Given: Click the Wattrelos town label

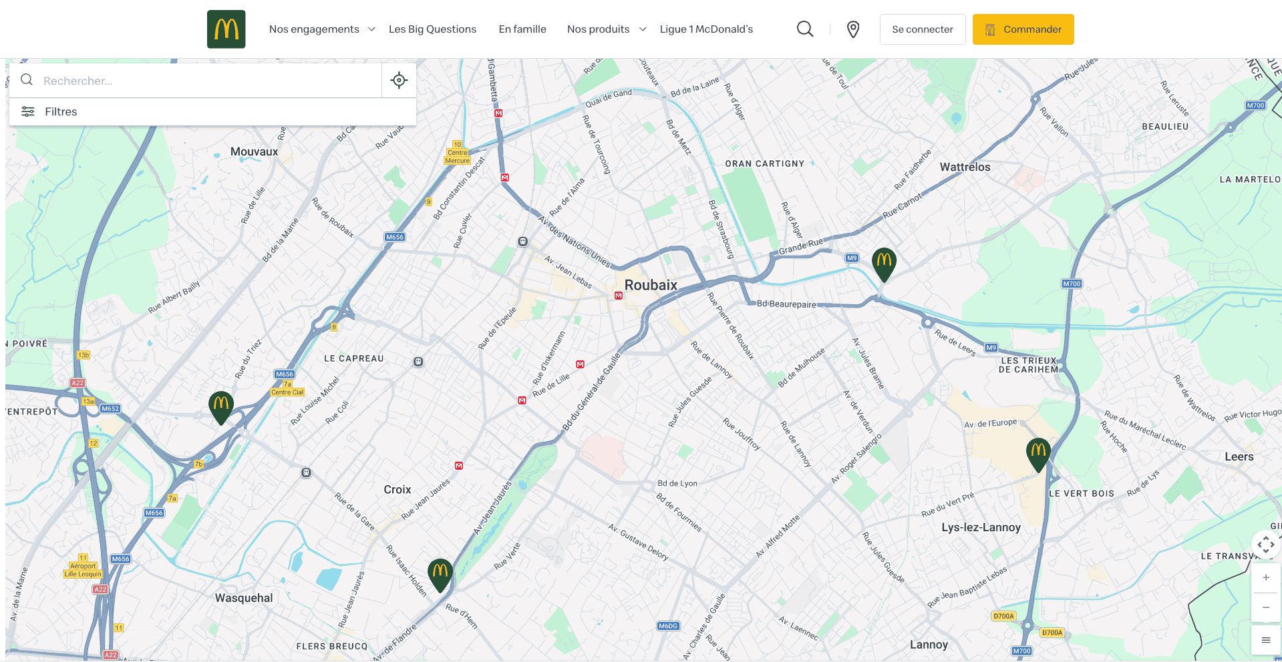Looking at the screenshot, I should click(x=965, y=167).
